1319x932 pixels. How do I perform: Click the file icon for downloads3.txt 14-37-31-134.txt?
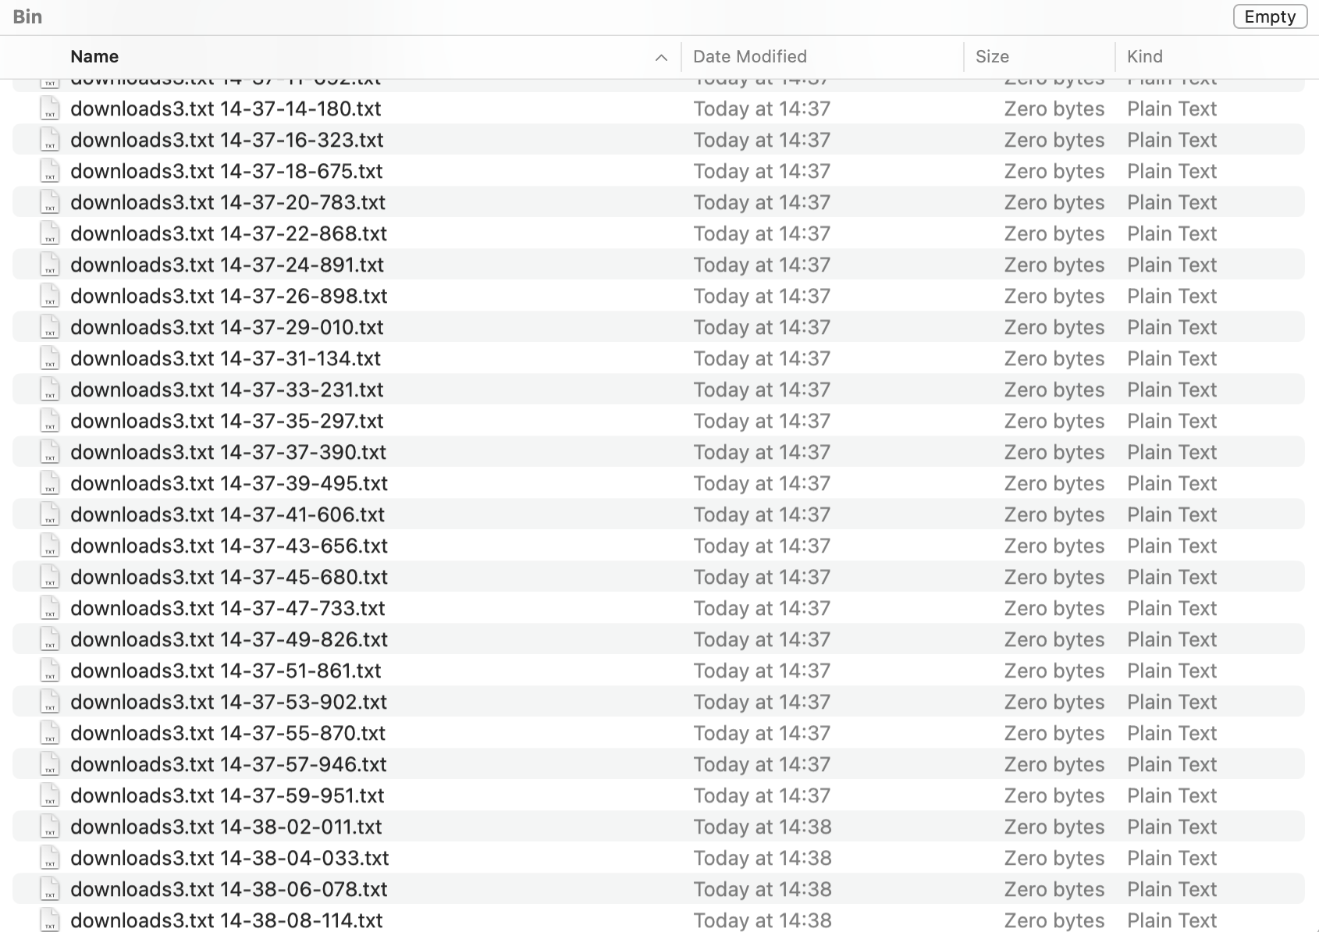coord(50,358)
